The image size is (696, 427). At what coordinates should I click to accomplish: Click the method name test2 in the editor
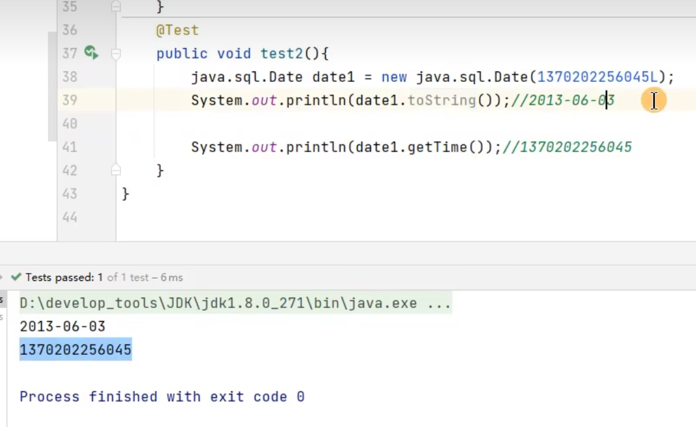tap(281, 54)
